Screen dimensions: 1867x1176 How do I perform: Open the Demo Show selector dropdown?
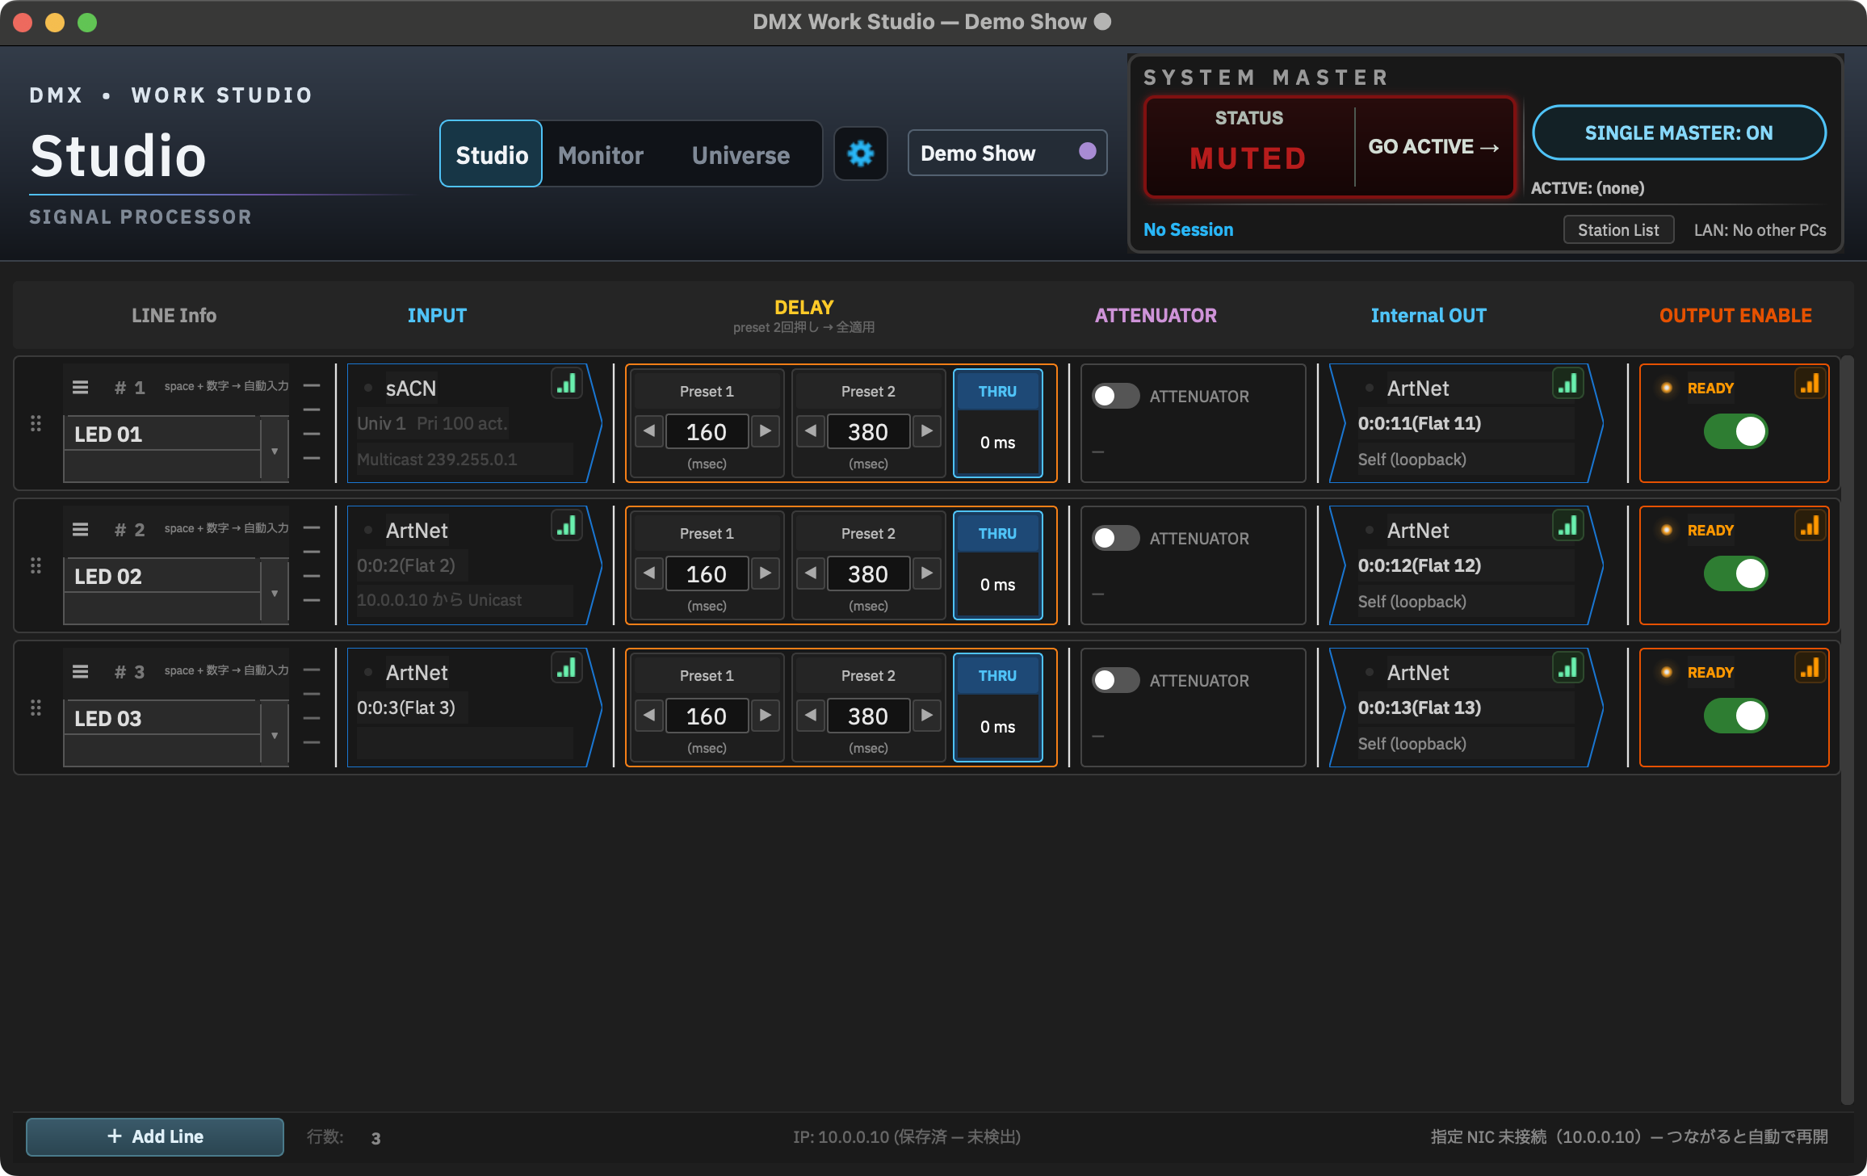[1007, 153]
